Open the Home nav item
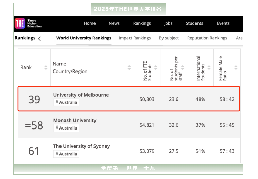Viewport: 258px width, 179px height. point(90,23)
